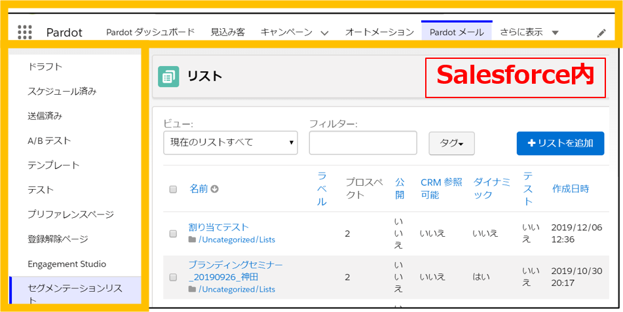Switch to the Pardot ダッシュボード tab
The image size is (623, 312).
(150, 32)
